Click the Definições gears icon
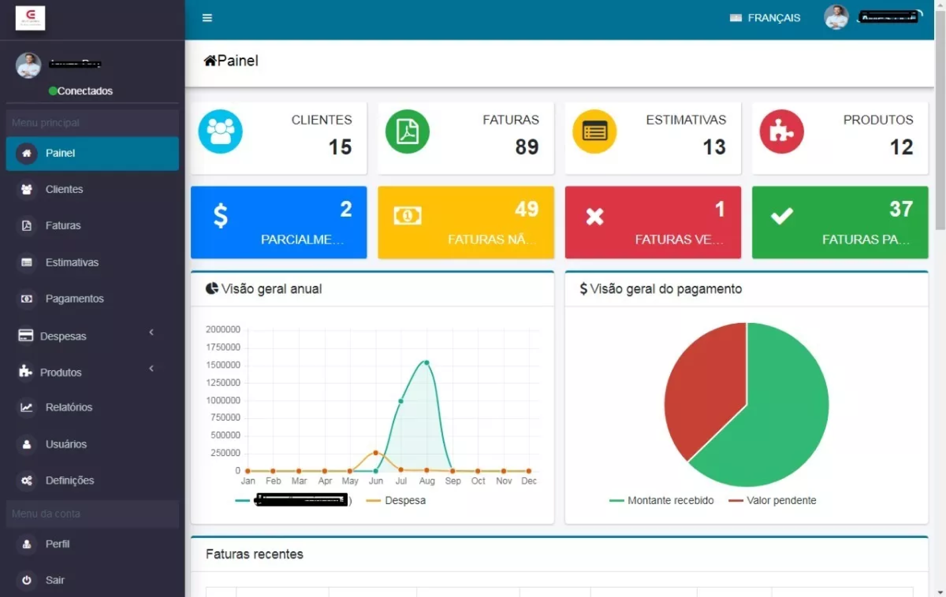The width and height of the screenshot is (946, 597). (27, 480)
